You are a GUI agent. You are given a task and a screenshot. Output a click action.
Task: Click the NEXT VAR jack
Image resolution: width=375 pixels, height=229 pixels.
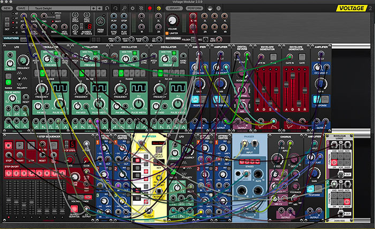coord(131,39)
